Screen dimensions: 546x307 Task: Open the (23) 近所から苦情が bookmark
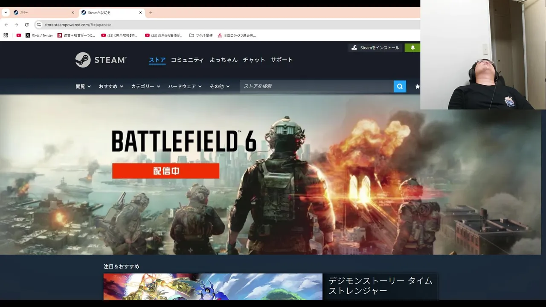pyautogui.click(x=163, y=35)
